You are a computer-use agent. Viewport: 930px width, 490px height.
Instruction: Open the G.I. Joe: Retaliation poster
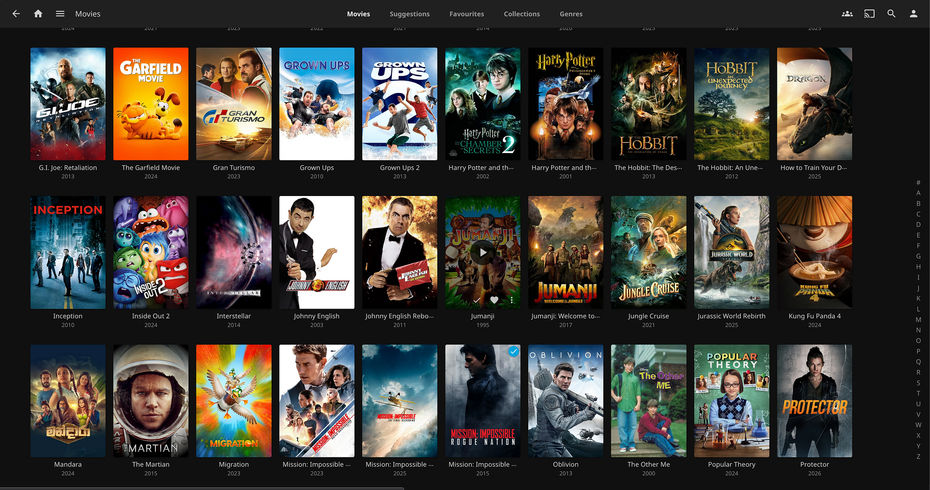click(x=68, y=104)
